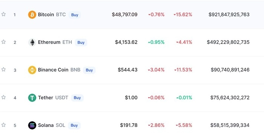Click Buy beside Tether USDT
Viewport: 264px width, 136px height.
pyautogui.click(x=77, y=98)
